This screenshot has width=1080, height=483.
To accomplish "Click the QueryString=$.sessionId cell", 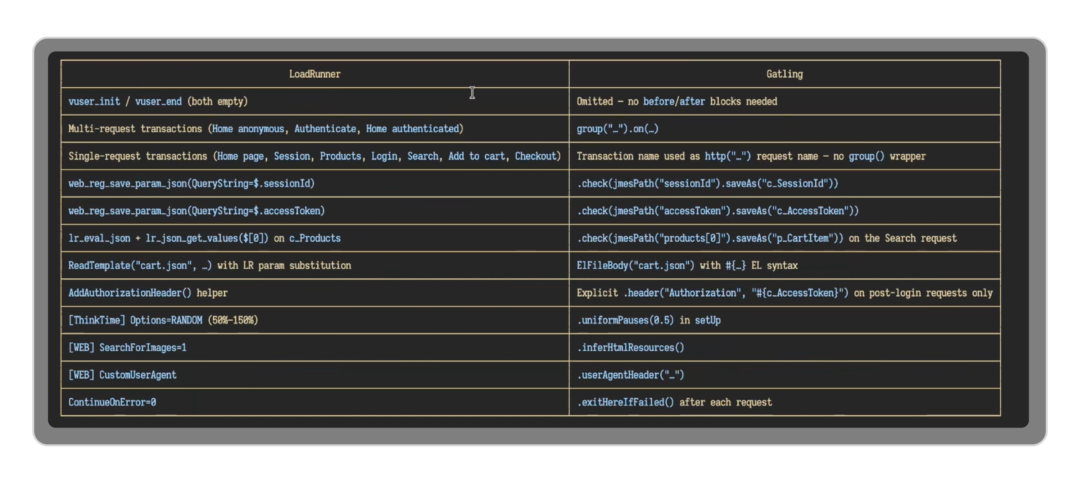I will [191, 183].
